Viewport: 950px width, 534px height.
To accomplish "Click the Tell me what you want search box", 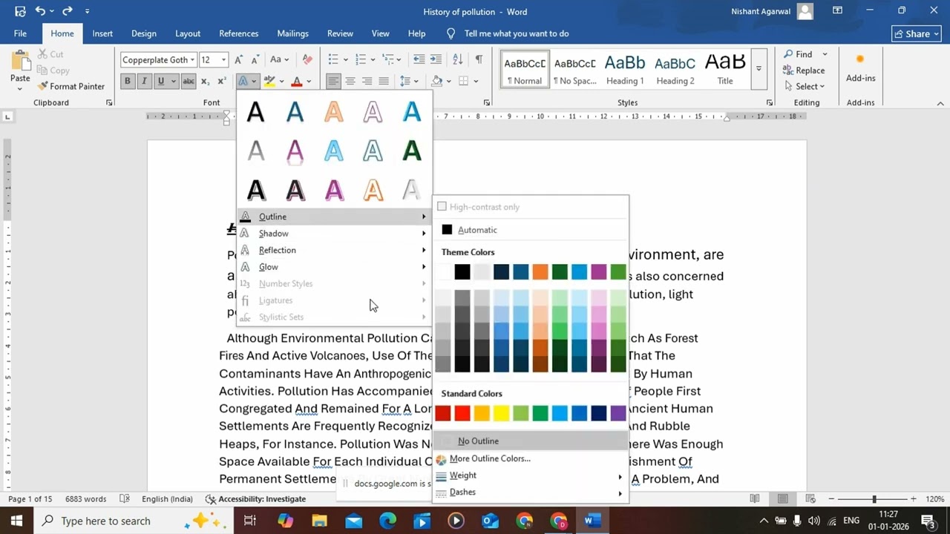I will [517, 33].
